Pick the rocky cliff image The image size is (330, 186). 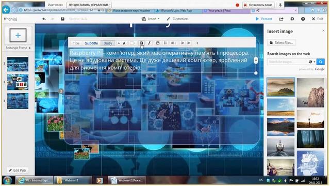point(310,92)
